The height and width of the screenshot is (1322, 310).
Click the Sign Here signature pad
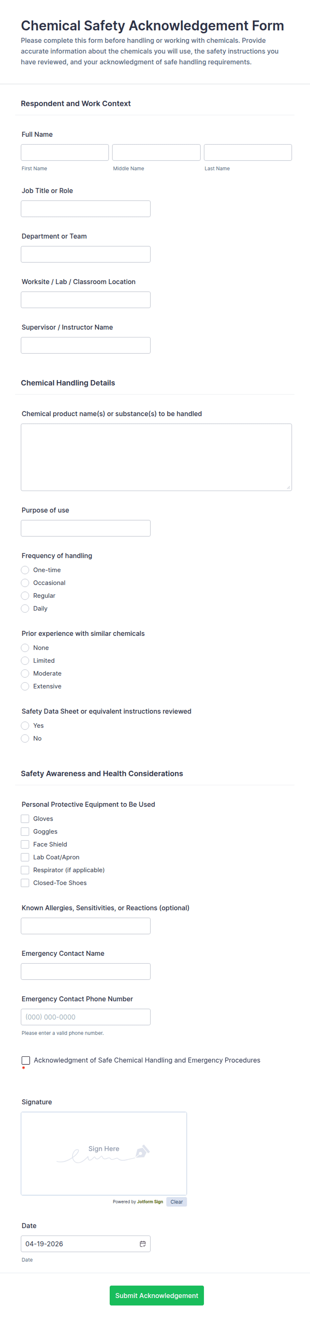point(104,1153)
